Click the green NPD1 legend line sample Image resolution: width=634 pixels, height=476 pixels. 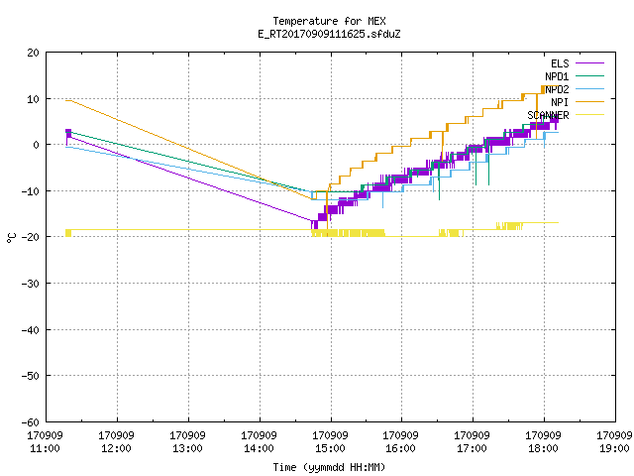(x=589, y=76)
